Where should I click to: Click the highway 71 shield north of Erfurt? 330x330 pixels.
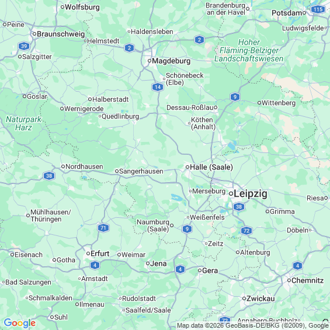click(103, 228)
